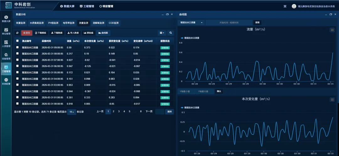The height and width of the screenshot is (156, 339).
Task: Open the records-per-page 10 dropdown
Action: (x=72, y=112)
